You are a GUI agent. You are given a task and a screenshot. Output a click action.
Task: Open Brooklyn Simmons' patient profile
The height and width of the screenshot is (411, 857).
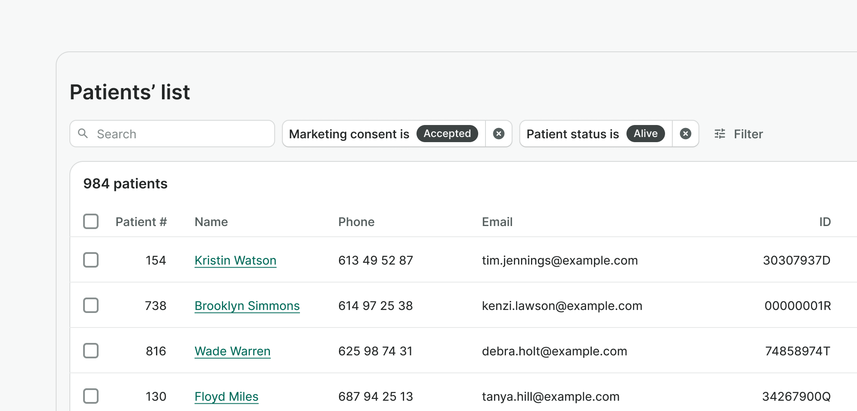(247, 306)
